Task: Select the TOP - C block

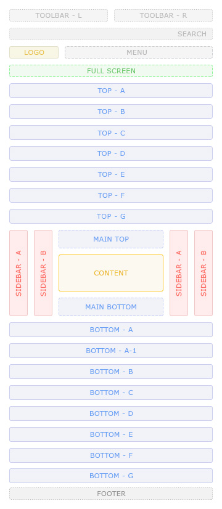Action: click(111, 132)
